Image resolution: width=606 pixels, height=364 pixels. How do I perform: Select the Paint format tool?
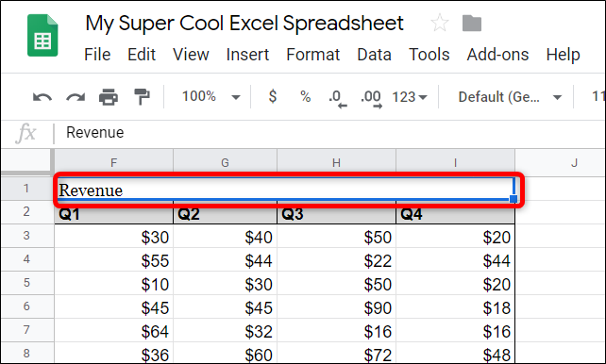(142, 96)
